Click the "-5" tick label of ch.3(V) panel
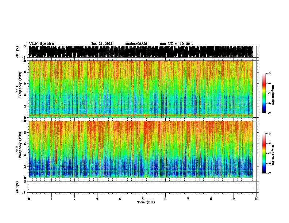Screen dimensions: 289x223 (x=24, y=193)
